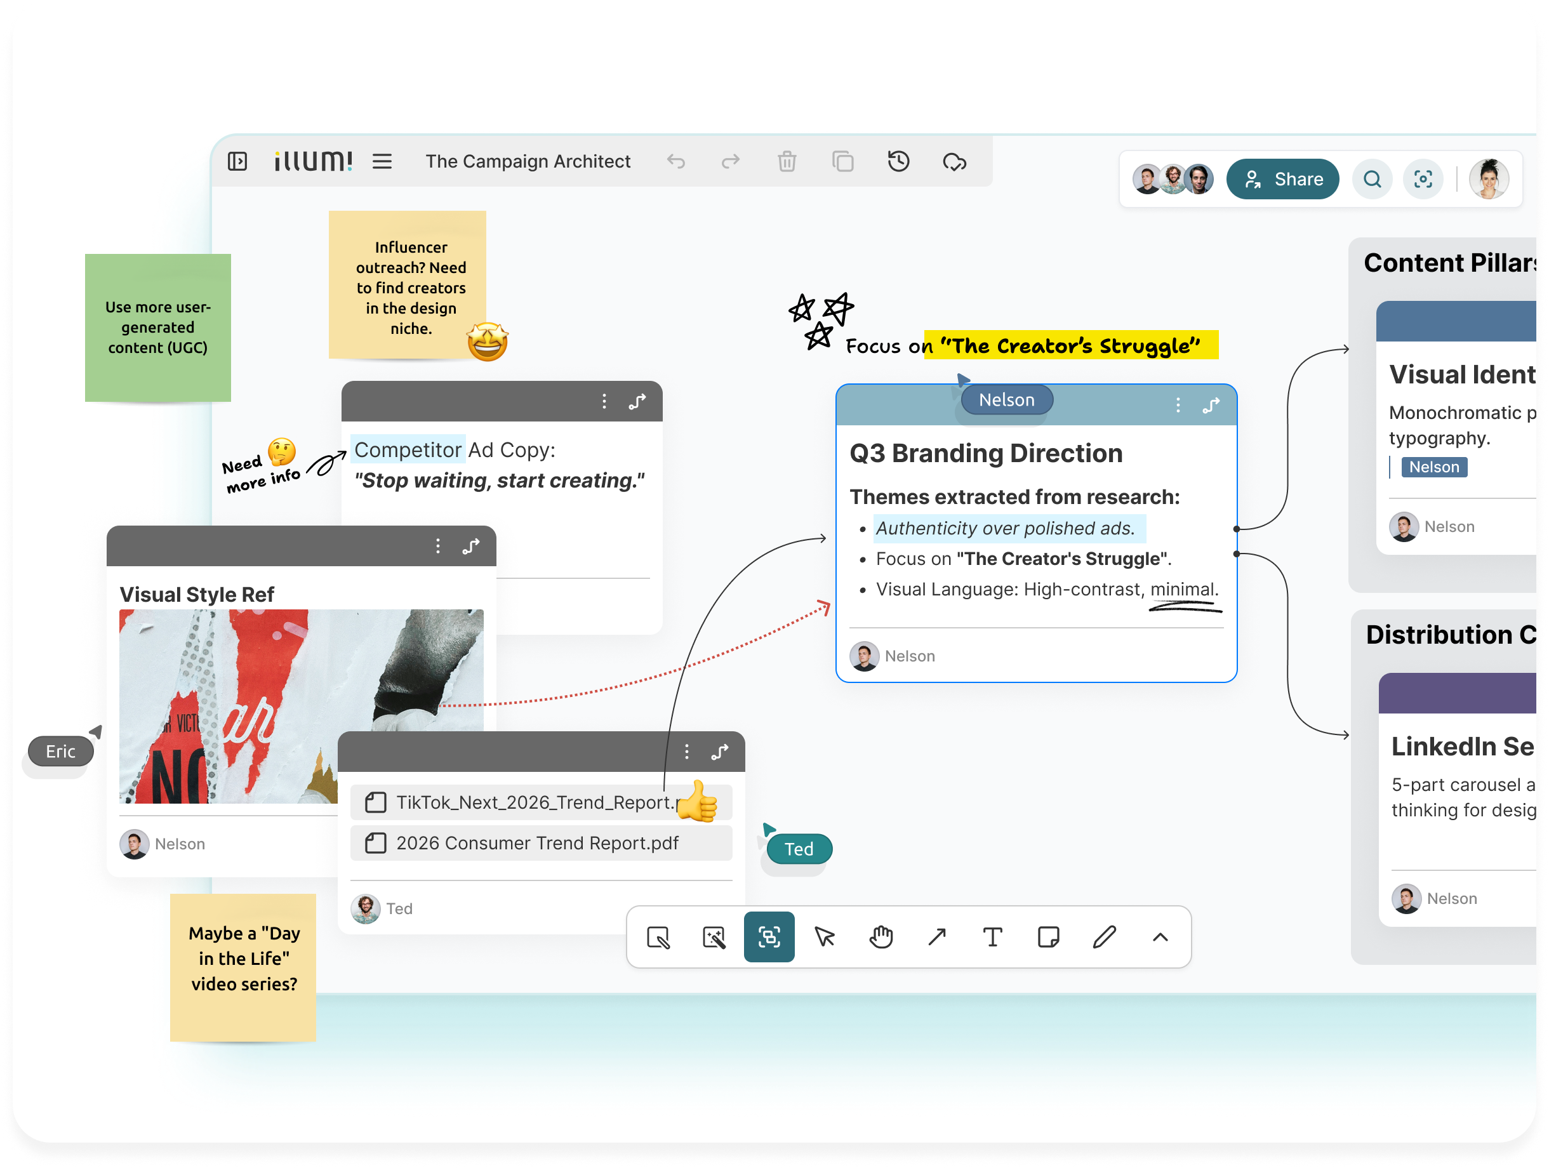Select the Text tool

992,937
